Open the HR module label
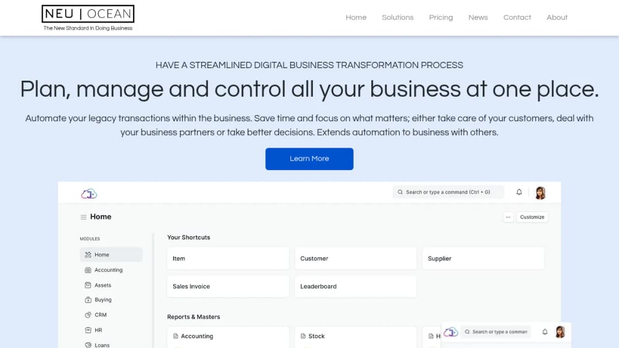Image resolution: width=619 pixels, height=348 pixels. coord(98,330)
